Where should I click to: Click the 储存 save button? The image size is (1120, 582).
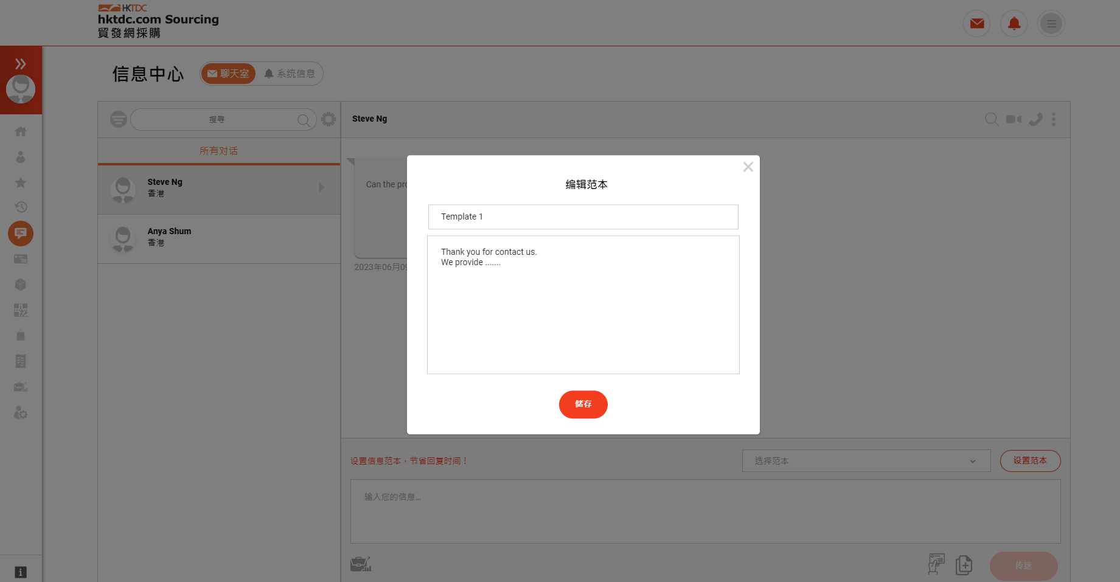coord(583,404)
